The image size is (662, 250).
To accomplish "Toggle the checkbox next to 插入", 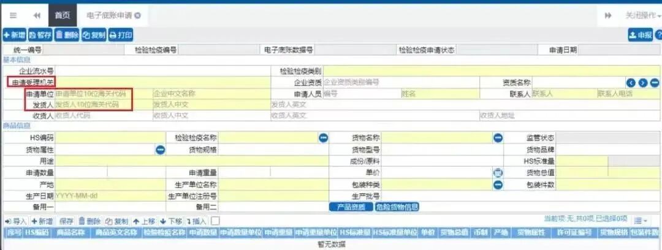I will pos(215,221).
